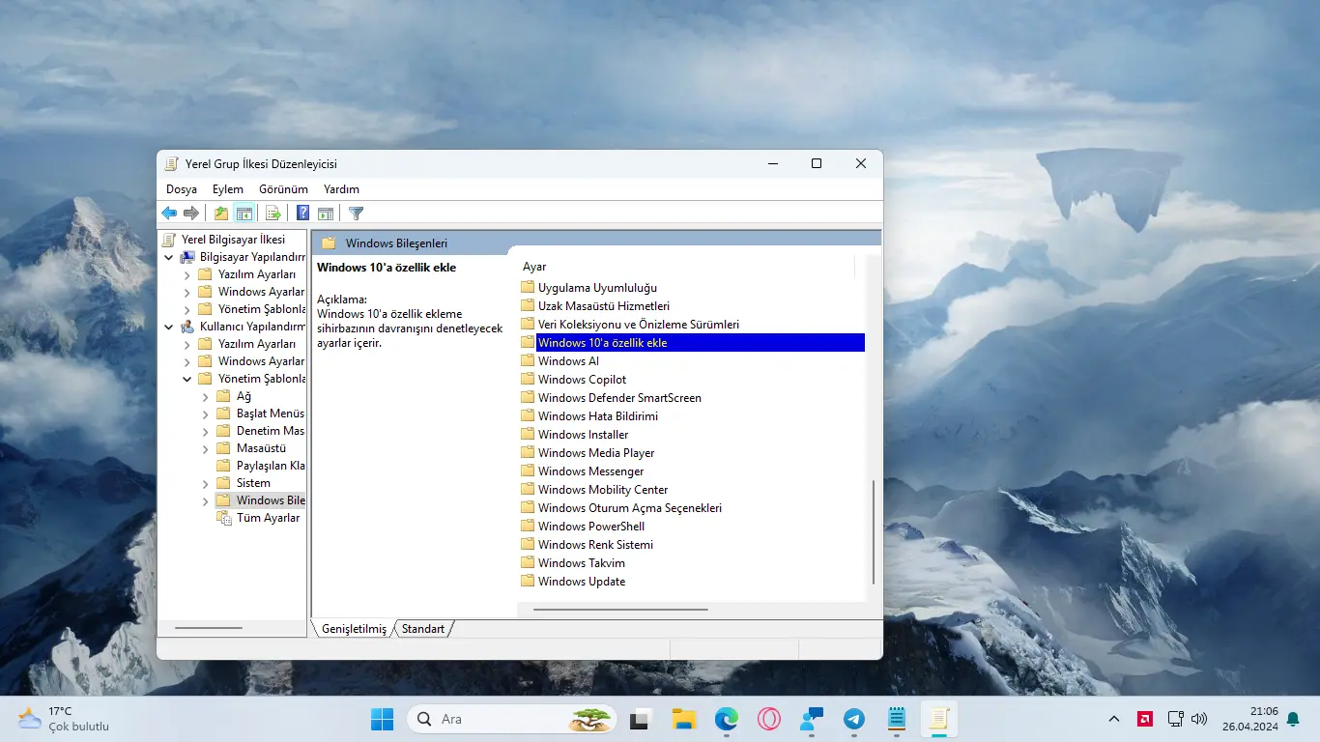Open the Eylem menu

pyautogui.click(x=228, y=189)
